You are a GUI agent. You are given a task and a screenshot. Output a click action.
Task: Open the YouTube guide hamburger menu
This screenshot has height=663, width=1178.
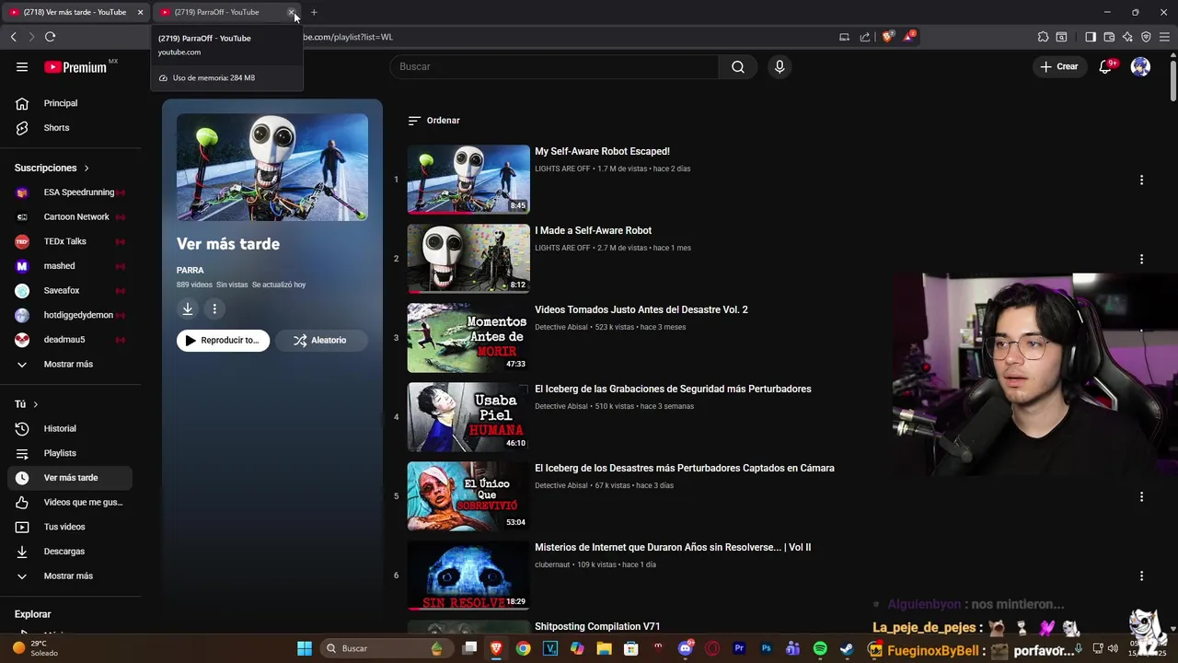point(22,66)
